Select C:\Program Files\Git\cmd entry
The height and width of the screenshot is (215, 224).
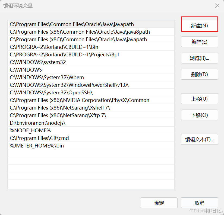[91, 138]
